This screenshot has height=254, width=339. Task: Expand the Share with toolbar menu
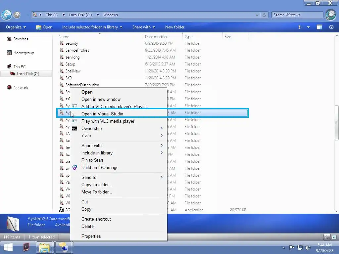point(144,27)
